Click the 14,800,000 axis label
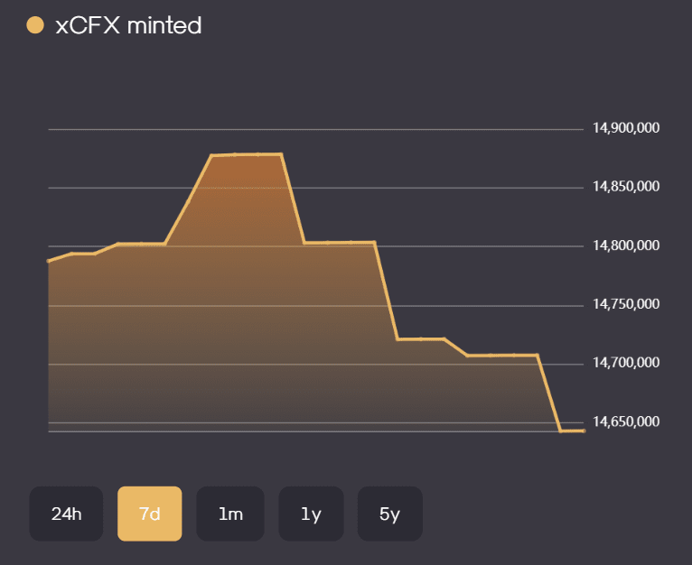692x565 pixels. (626, 245)
